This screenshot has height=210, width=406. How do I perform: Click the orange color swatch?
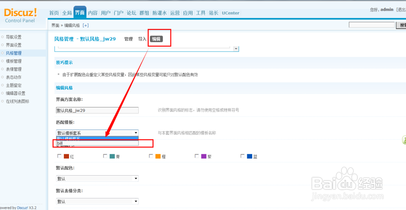158,156
